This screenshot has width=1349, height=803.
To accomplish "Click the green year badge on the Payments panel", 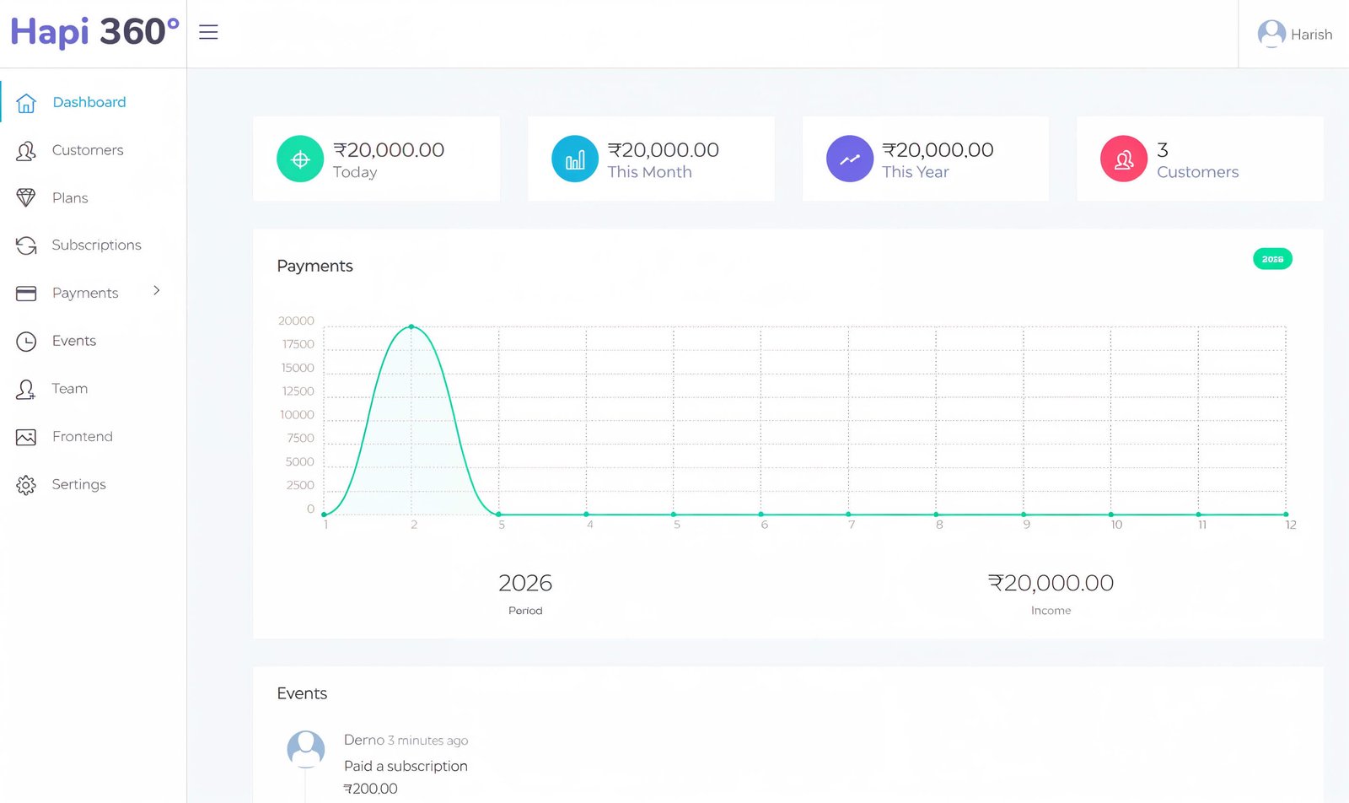I will click(x=1272, y=259).
